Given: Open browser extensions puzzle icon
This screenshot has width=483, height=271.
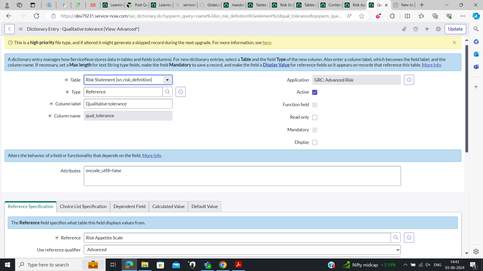Looking at the screenshot, I should [x=392, y=16].
